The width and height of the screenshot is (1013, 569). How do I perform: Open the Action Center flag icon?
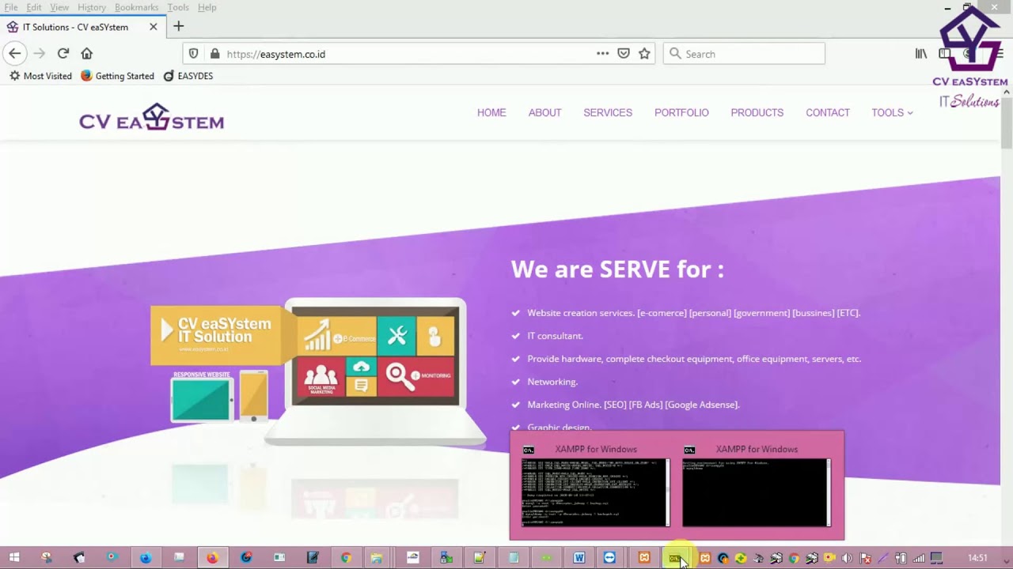(865, 558)
